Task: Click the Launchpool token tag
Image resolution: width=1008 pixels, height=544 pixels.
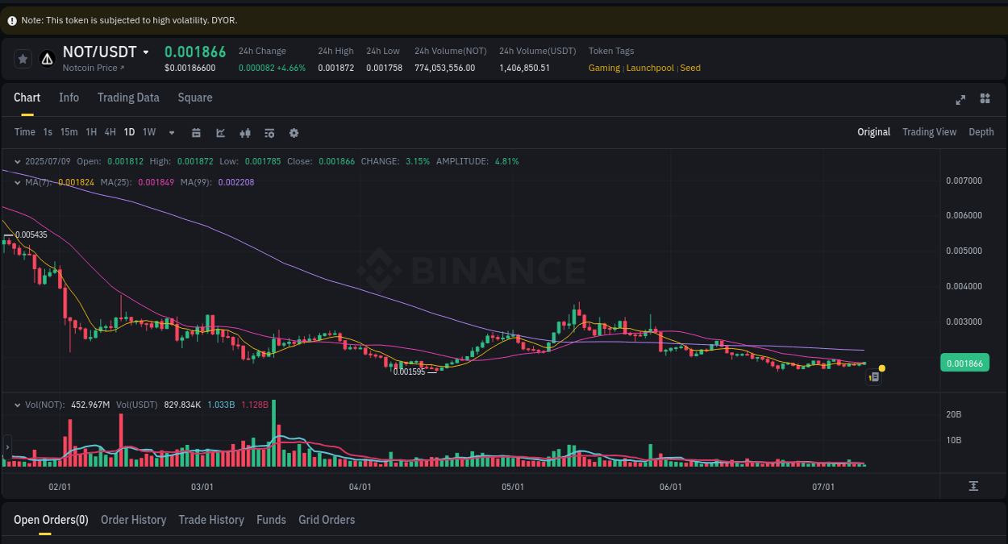Action: click(649, 68)
